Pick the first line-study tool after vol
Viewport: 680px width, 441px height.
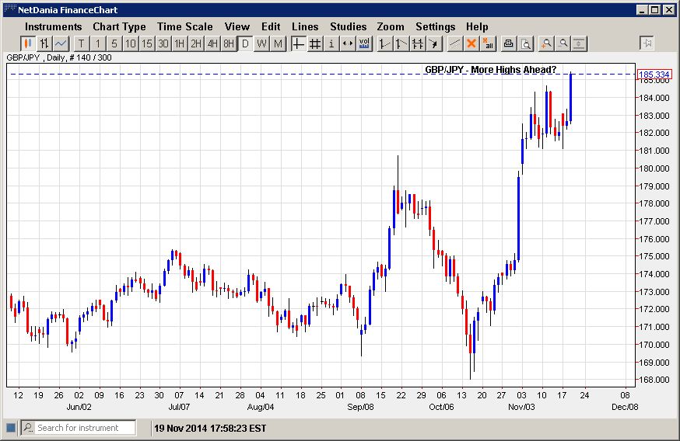pos(384,43)
